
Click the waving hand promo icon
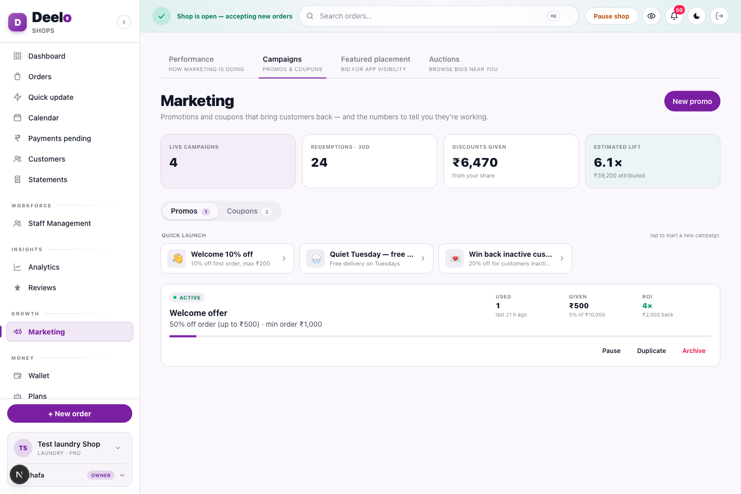177,258
